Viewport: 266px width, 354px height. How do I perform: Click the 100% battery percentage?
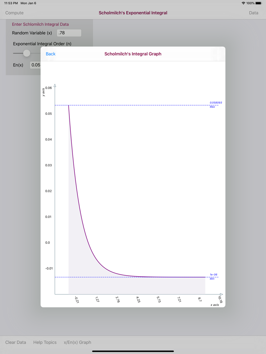coord(250,3)
